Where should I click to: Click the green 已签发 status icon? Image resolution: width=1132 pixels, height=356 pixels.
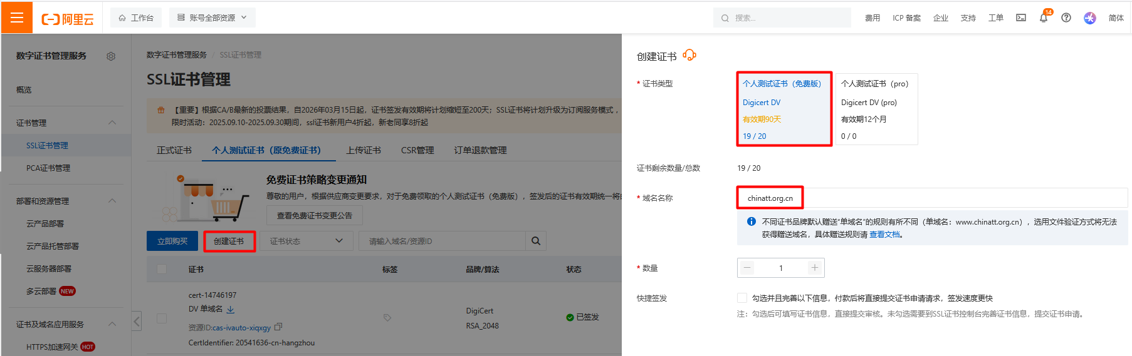point(570,317)
